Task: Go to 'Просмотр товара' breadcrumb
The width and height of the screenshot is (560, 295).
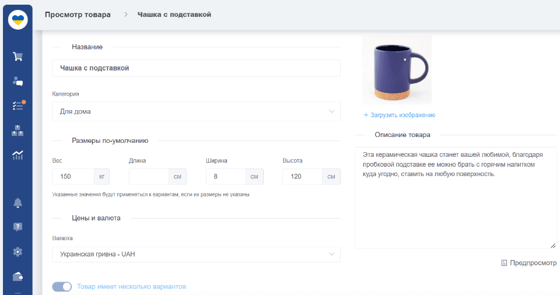Action: point(78,15)
